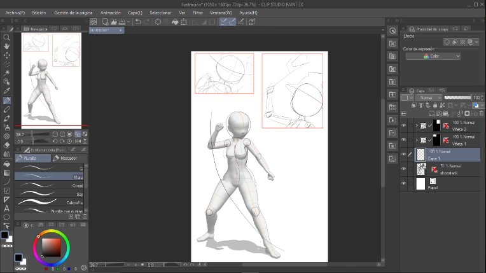Switch to the Ilustración document tab

pyautogui.click(x=106, y=30)
